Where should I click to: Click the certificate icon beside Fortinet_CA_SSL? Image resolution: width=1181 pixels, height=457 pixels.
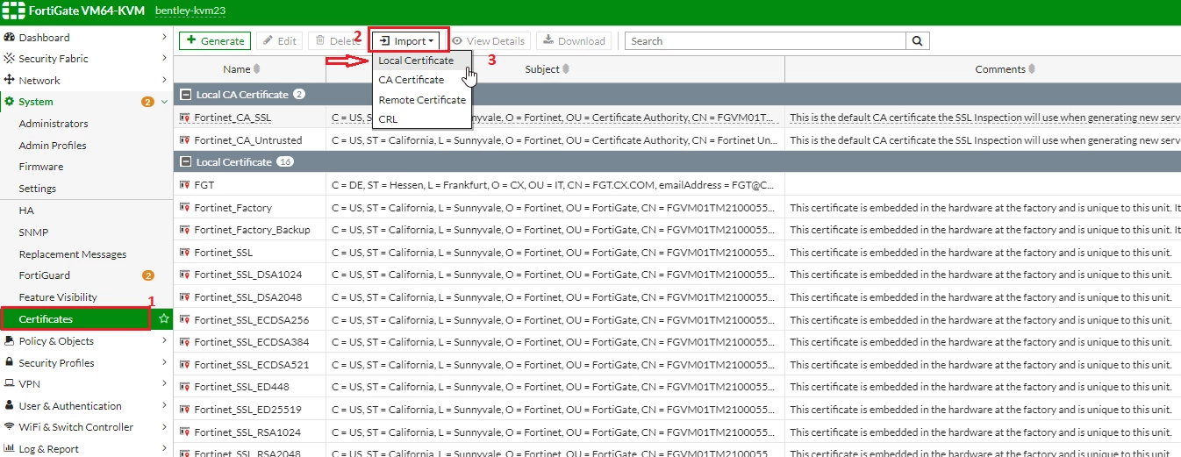click(185, 118)
